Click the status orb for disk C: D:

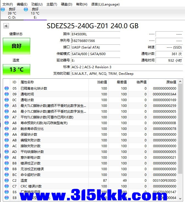(x=3, y=9)
